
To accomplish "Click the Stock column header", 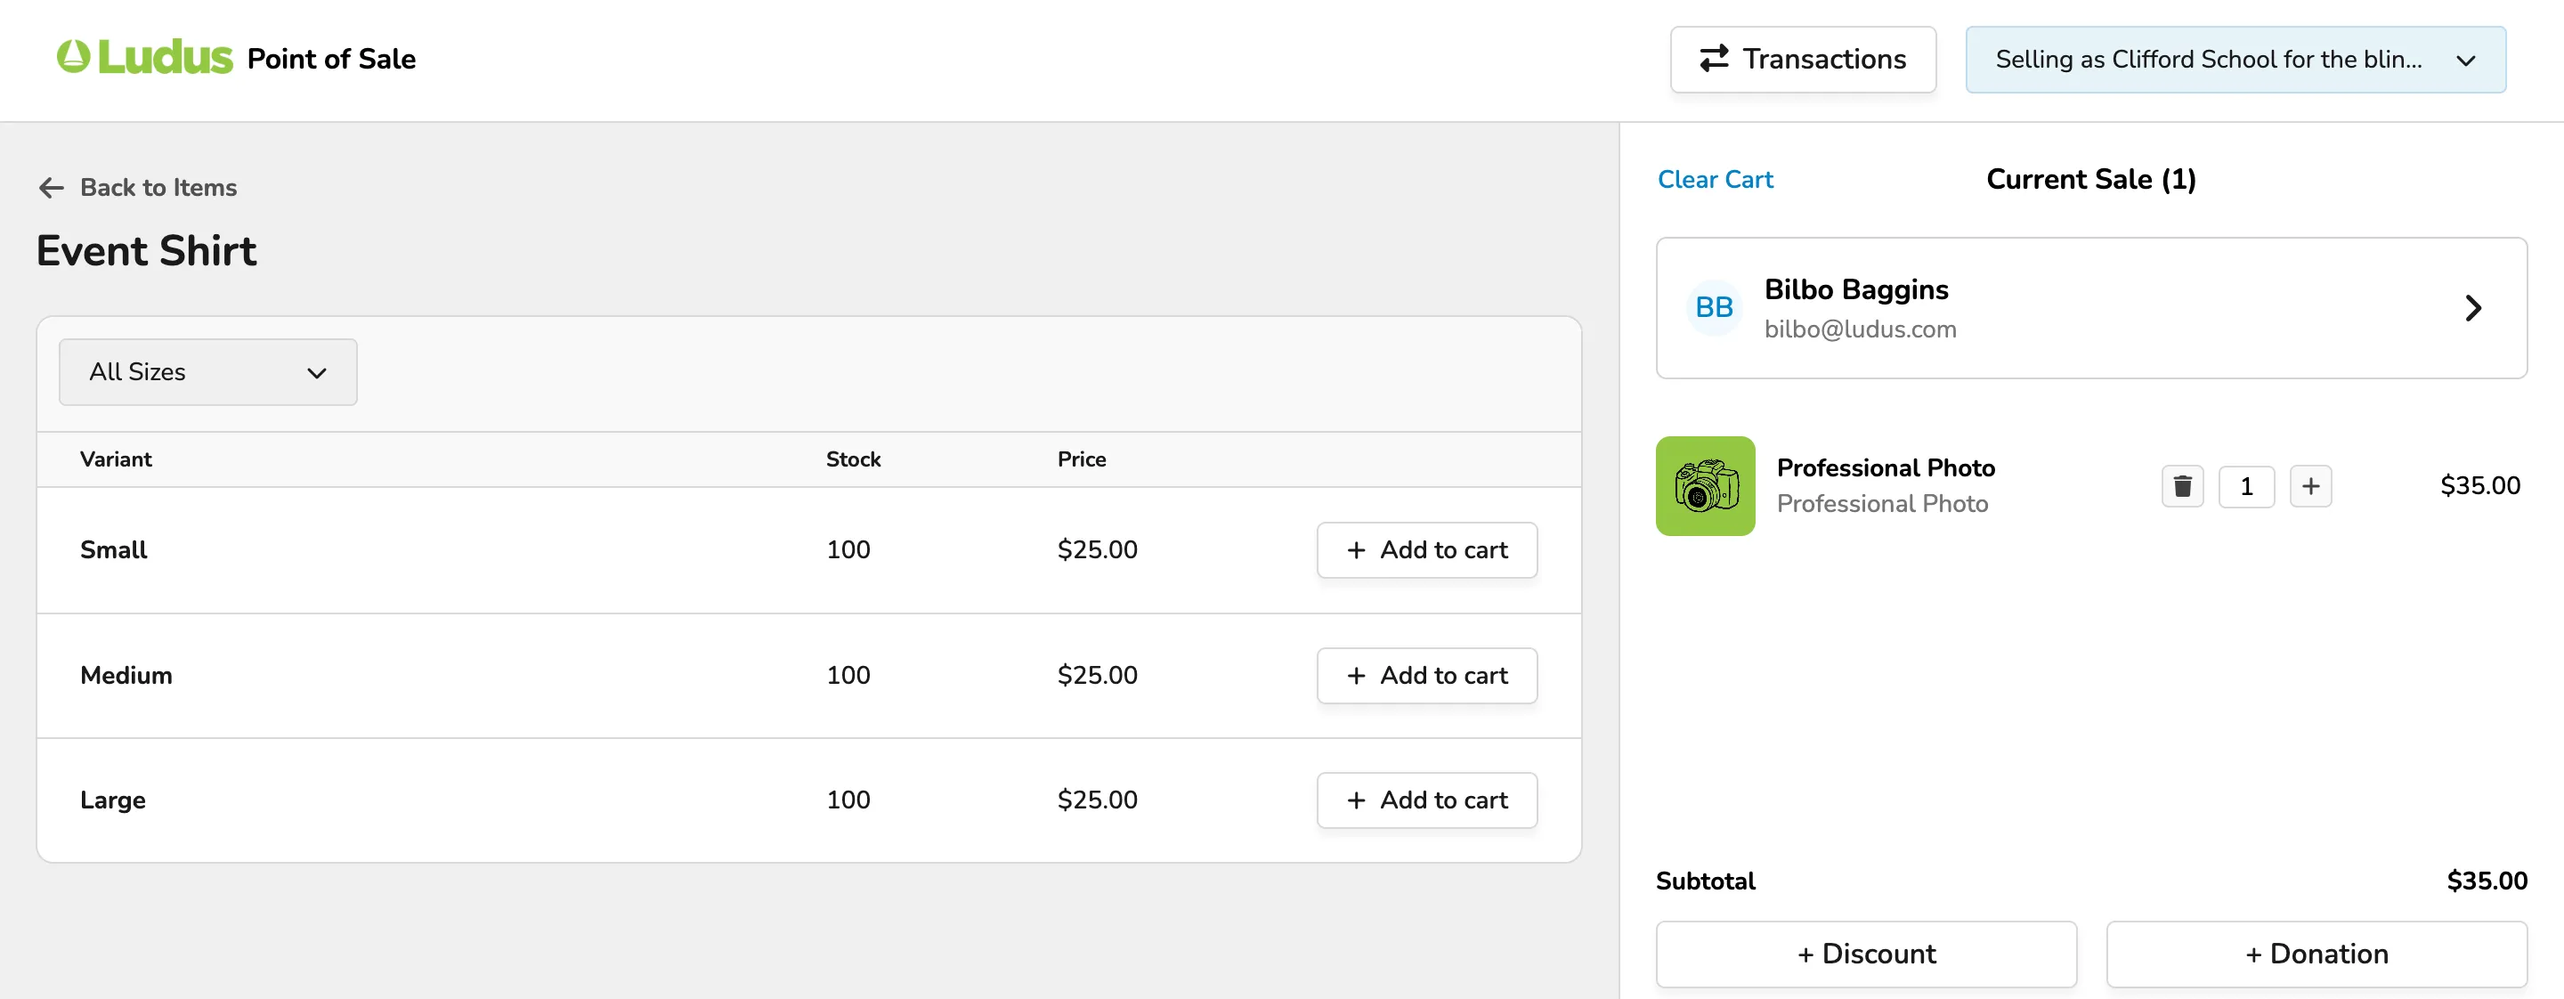I will tap(853, 459).
